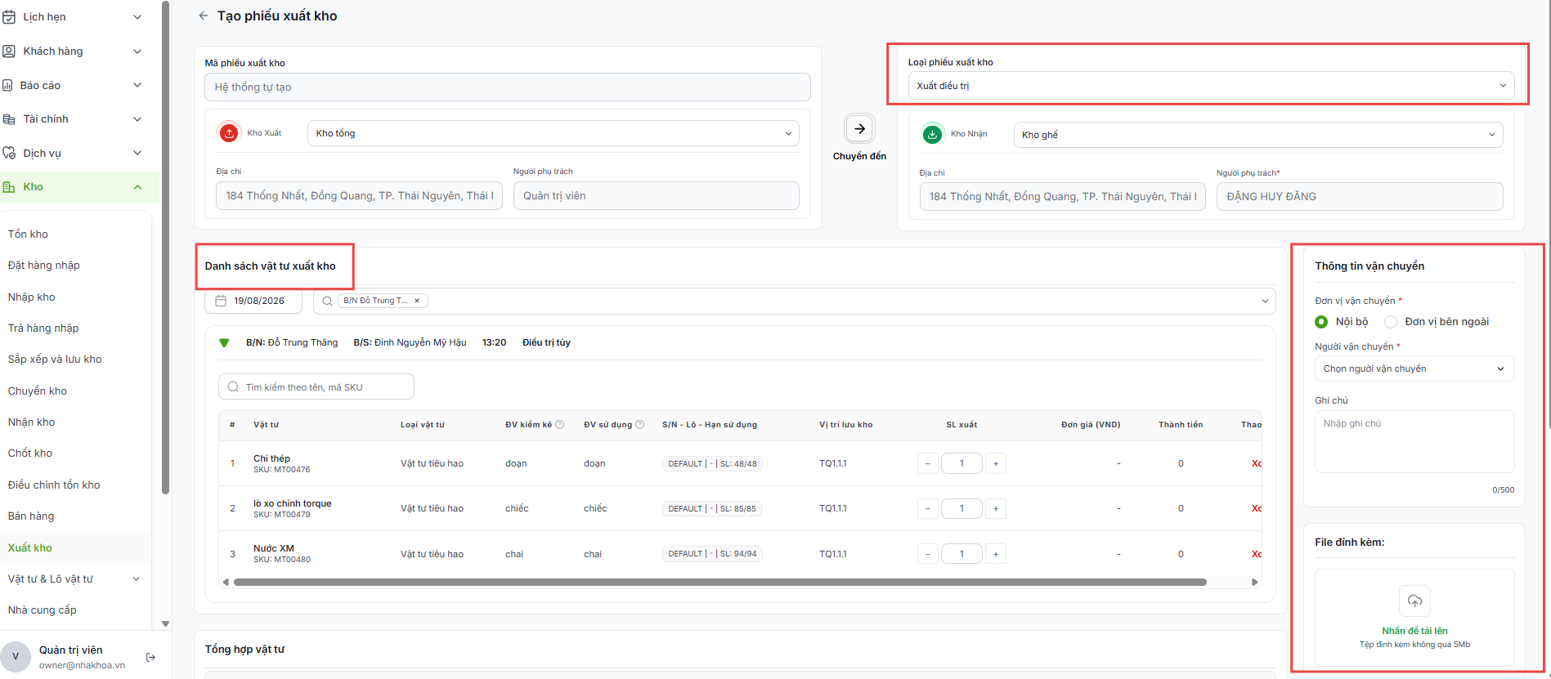
Task: Click the quantity field for lò xo chỉnh torque
Action: click(962, 508)
